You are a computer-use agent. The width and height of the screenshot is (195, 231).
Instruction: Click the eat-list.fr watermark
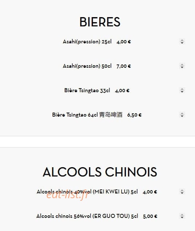[x=67, y=195]
